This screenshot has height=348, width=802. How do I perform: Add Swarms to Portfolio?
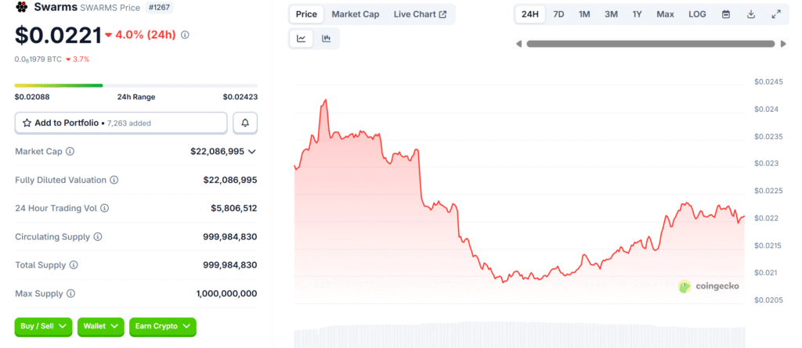[121, 123]
